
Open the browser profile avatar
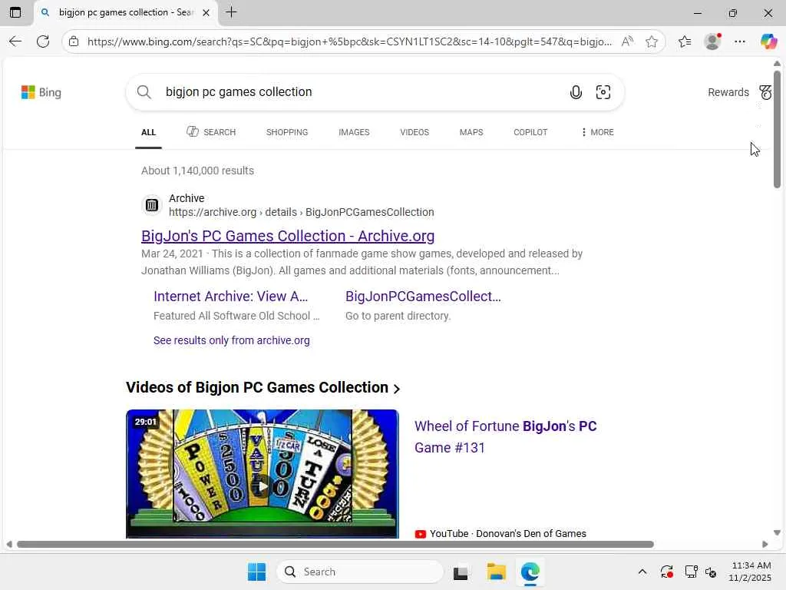point(712,41)
